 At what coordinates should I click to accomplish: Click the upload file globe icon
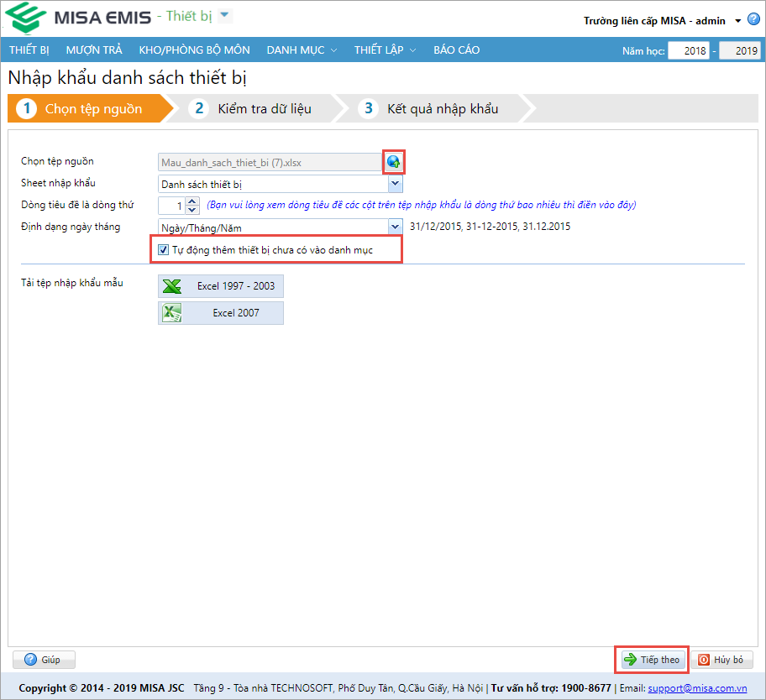pos(394,162)
